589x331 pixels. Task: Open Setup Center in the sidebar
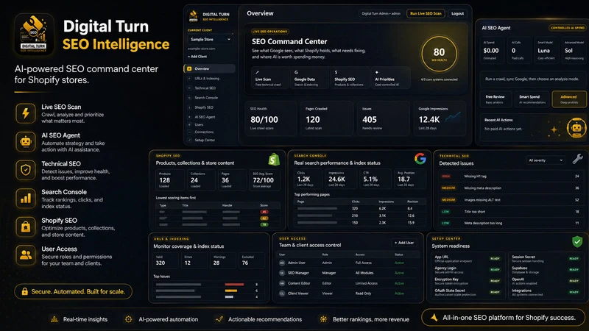coord(210,140)
